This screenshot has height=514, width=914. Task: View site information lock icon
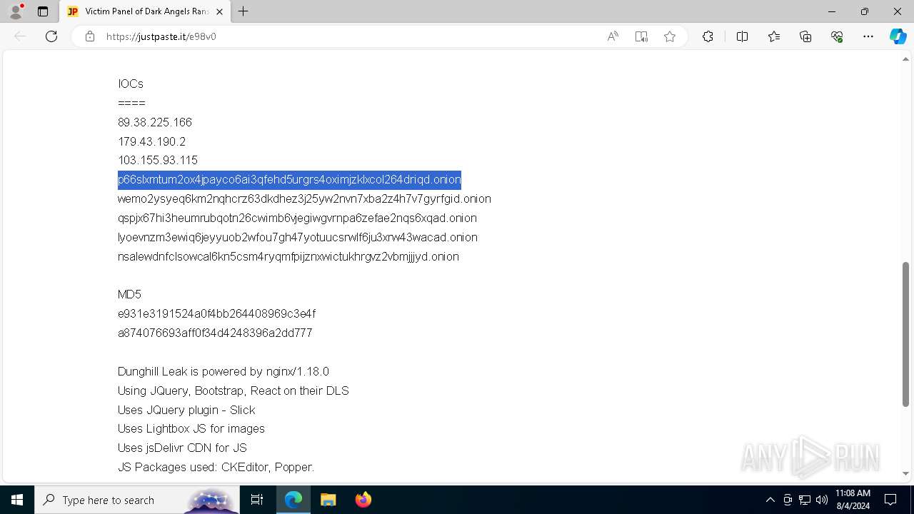90,36
